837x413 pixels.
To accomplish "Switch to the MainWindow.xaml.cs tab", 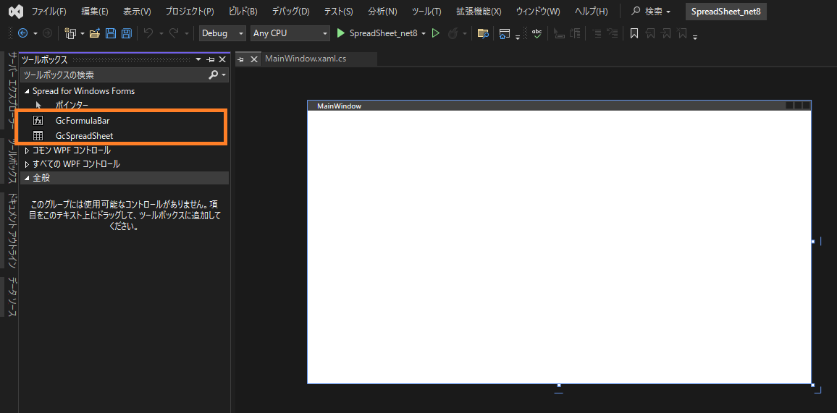I will pyautogui.click(x=306, y=59).
